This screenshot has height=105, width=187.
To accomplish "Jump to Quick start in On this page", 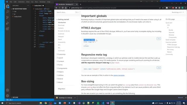I will [x=169, y=23].
